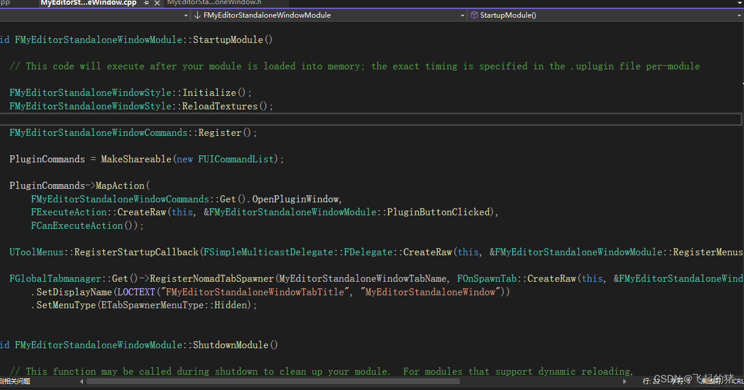Click the MapAction method call
This screenshot has width=744, height=390.
point(120,186)
